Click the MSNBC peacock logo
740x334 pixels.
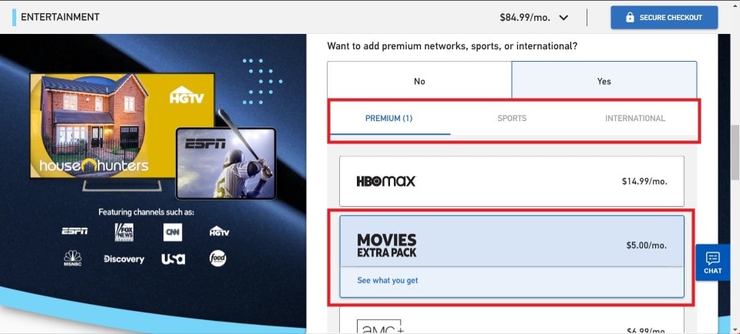coord(72,259)
